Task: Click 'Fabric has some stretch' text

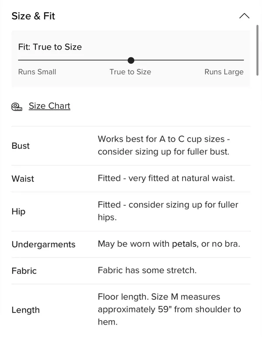Action: pos(147,270)
